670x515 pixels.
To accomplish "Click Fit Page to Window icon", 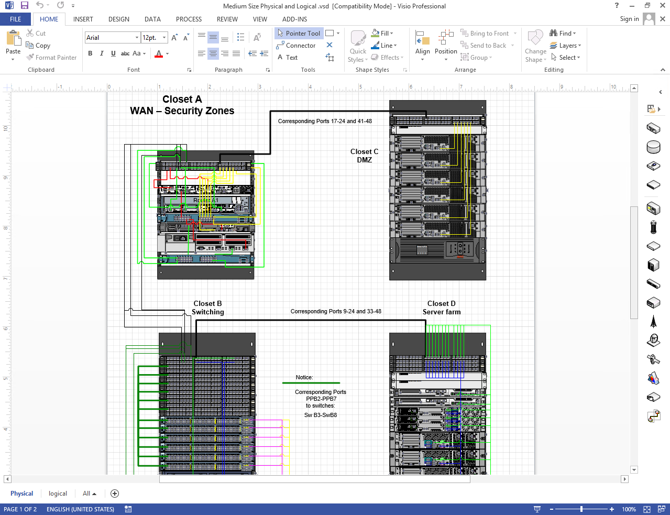I will pos(646,509).
